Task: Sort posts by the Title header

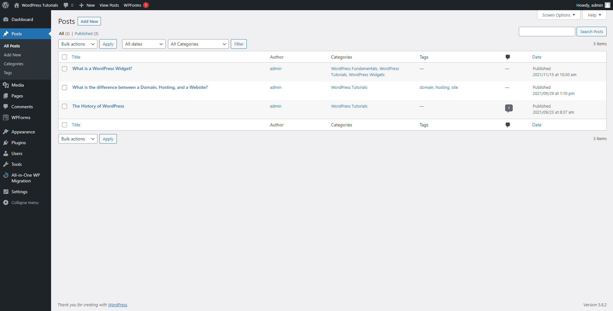Action: pyautogui.click(x=76, y=57)
